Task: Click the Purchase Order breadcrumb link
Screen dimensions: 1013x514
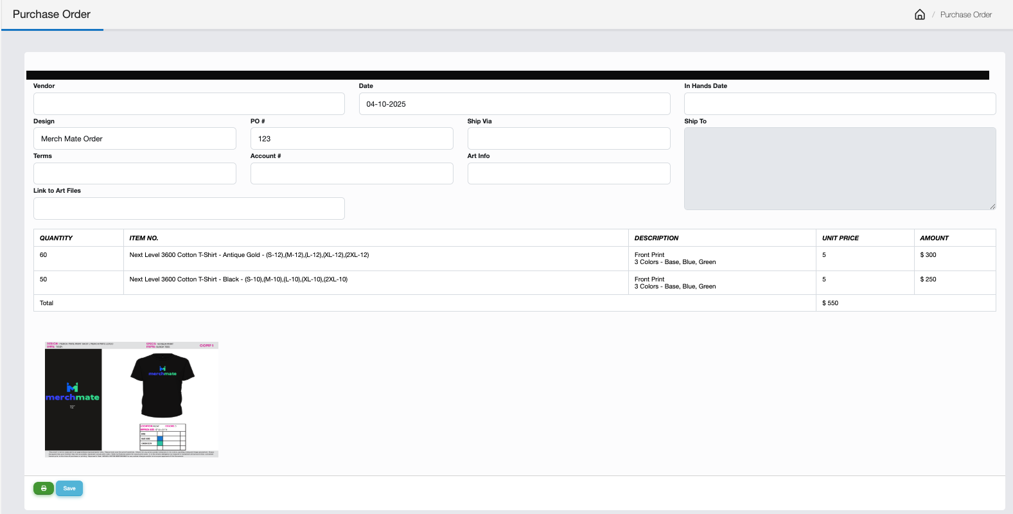Action: (x=965, y=15)
